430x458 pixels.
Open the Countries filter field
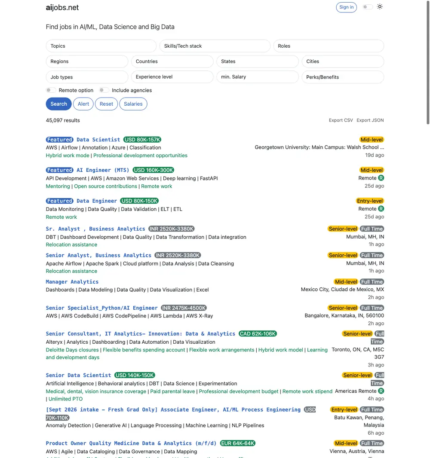[172, 61]
